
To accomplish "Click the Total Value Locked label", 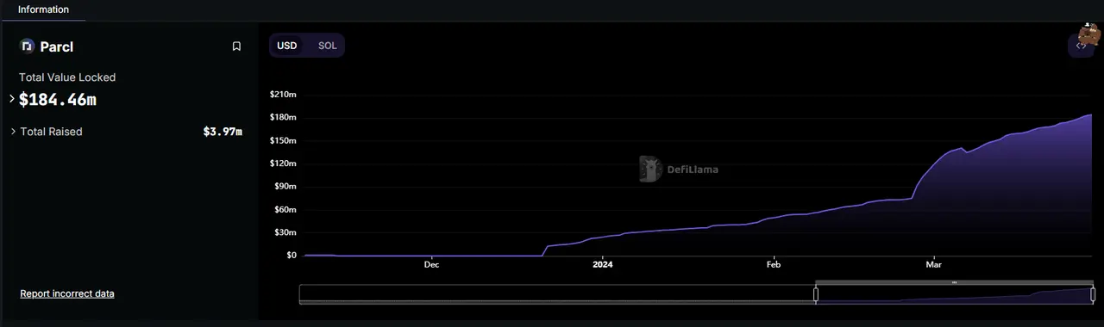I will 67,77.
